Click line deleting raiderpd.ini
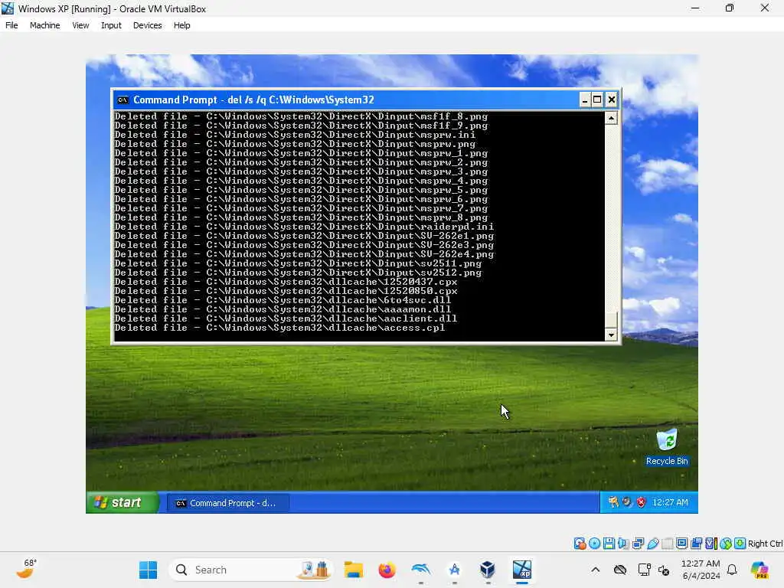Image resolution: width=784 pixels, height=588 pixels. (304, 227)
